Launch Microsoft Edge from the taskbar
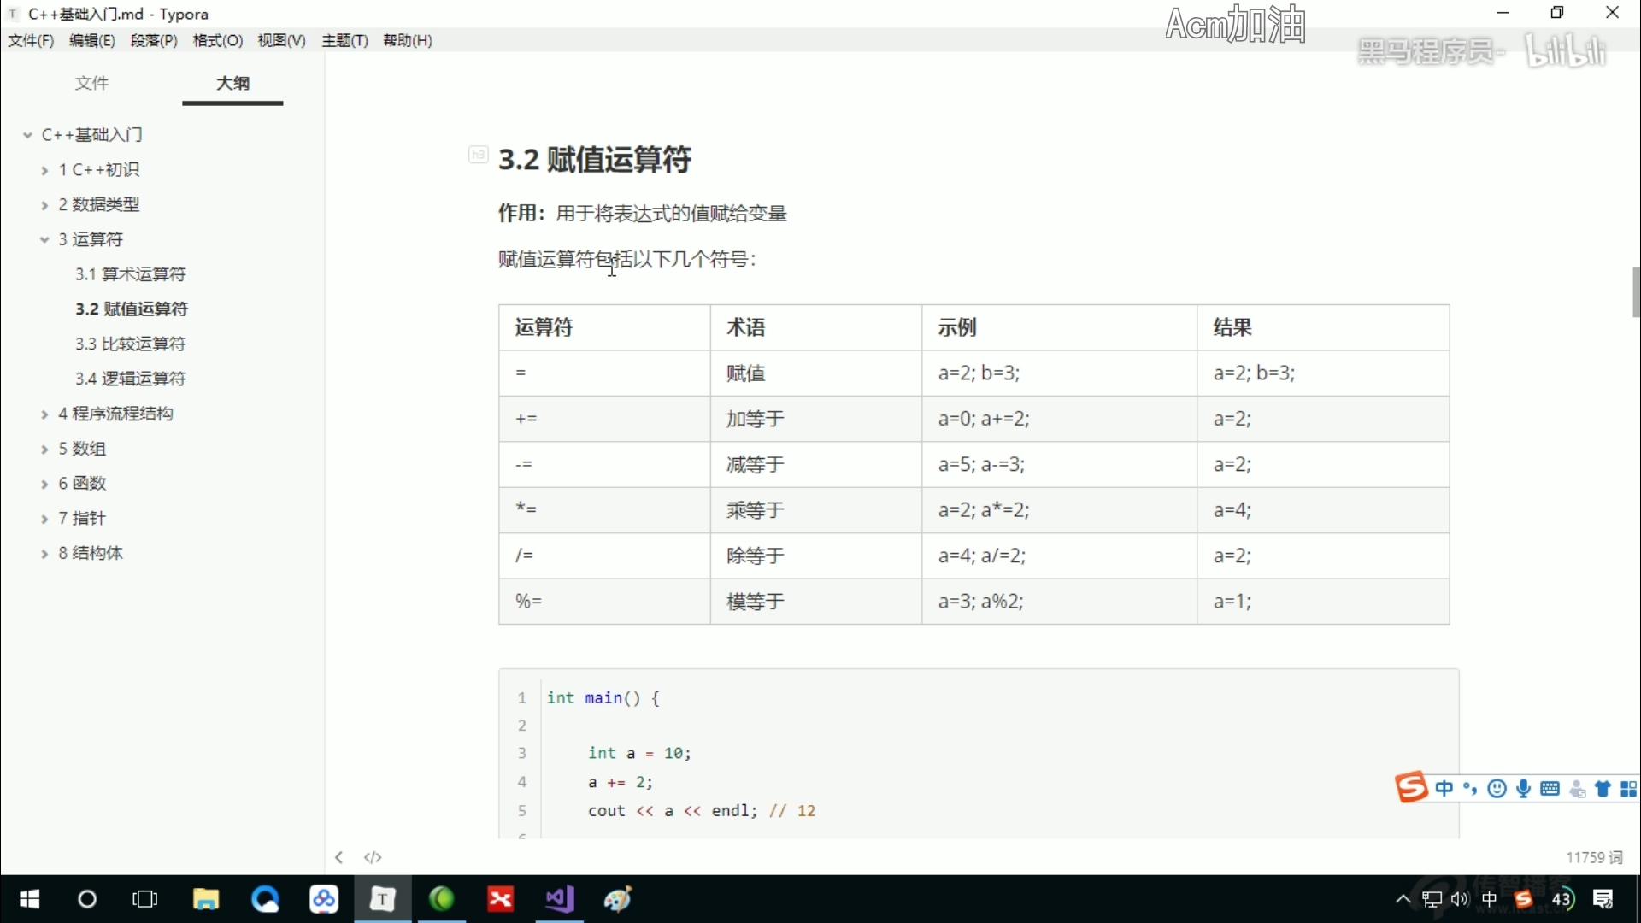Image resolution: width=1641 pixels, height=923 pixels. 266,899
